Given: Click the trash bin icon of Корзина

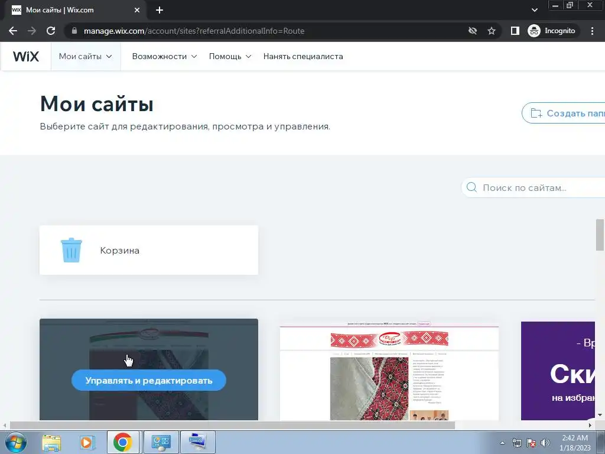Looking at the screenshot, I should [71, 250].
